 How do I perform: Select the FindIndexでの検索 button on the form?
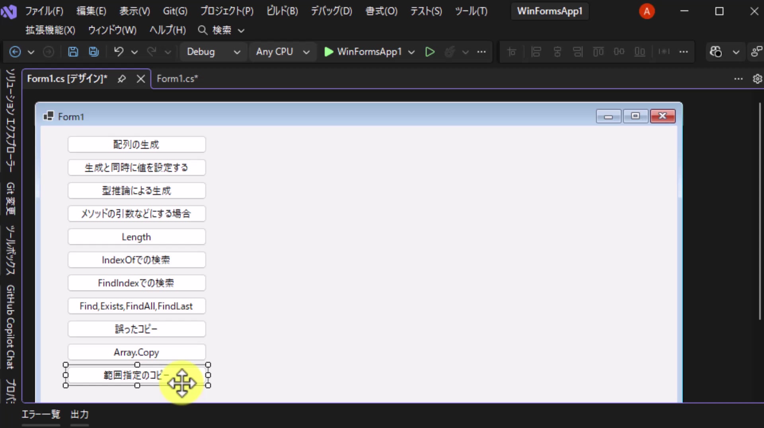(136, 283)
